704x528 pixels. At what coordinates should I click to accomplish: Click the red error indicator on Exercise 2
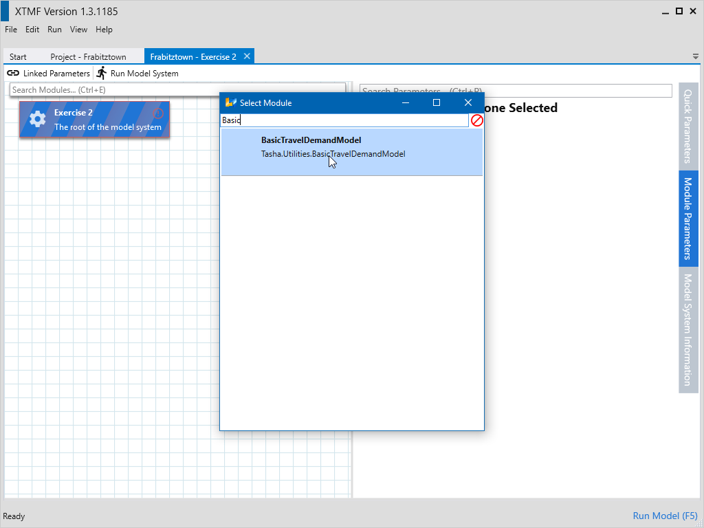pos(158,113)
